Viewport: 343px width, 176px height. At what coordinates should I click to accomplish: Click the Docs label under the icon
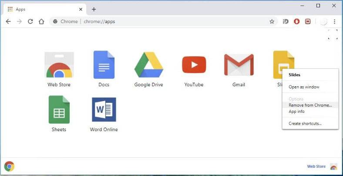click(x=104, y=85)
